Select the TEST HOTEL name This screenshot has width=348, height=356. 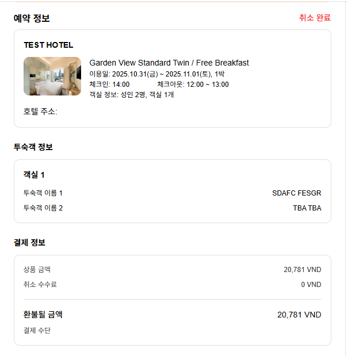(x=48, y=45)
